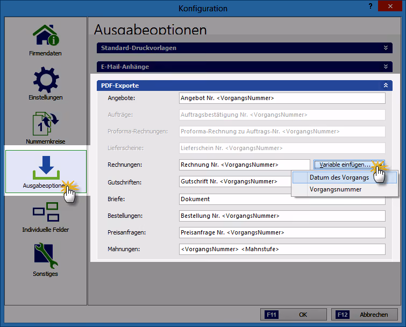This screenshot has height=327, width=406.
Task: Click the Konfiguration window title
Action: point(203,9)
